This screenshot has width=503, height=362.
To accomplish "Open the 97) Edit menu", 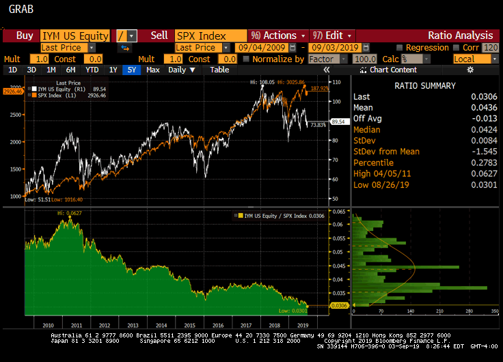I will pyautogui.click(x=332, y=36).
